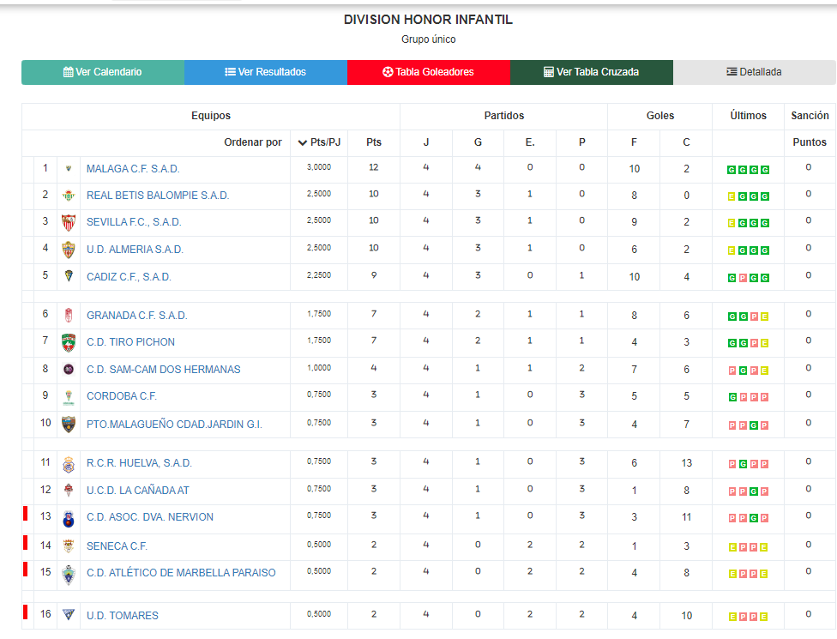
Task: Click Real Betis's yellow E result badge
Action: coord(732,196)
